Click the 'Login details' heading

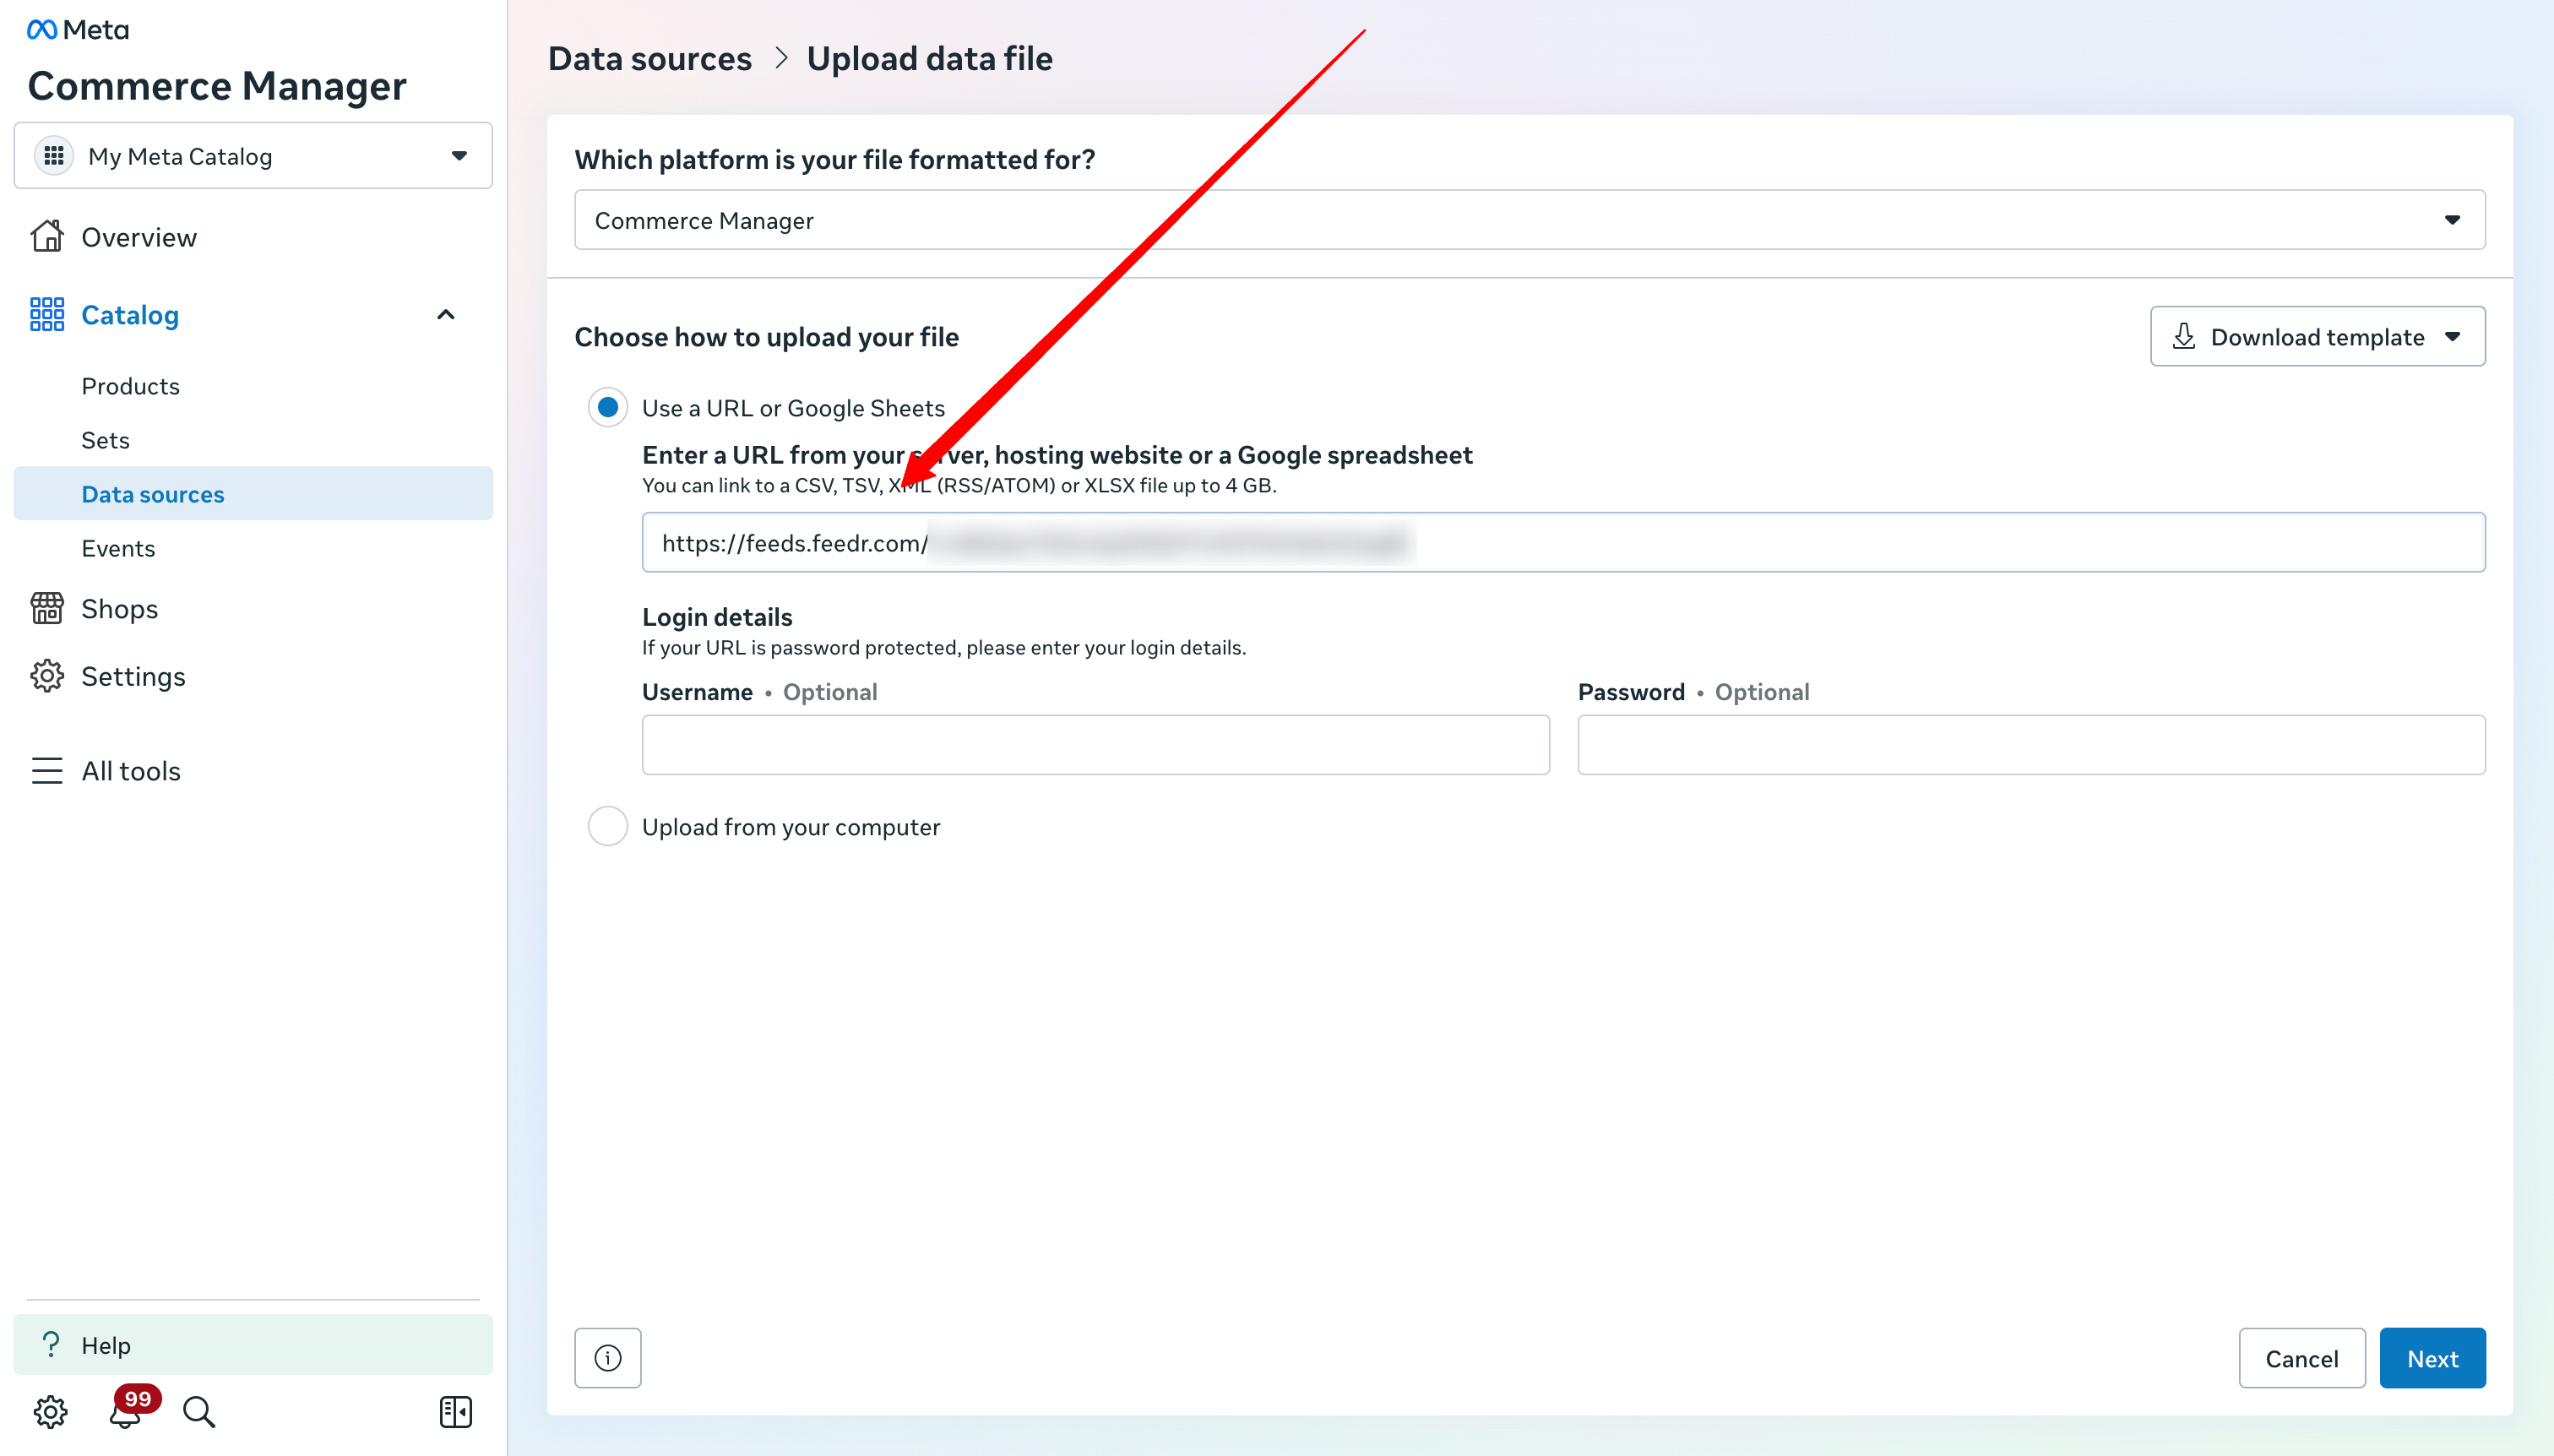coord(717,617)
